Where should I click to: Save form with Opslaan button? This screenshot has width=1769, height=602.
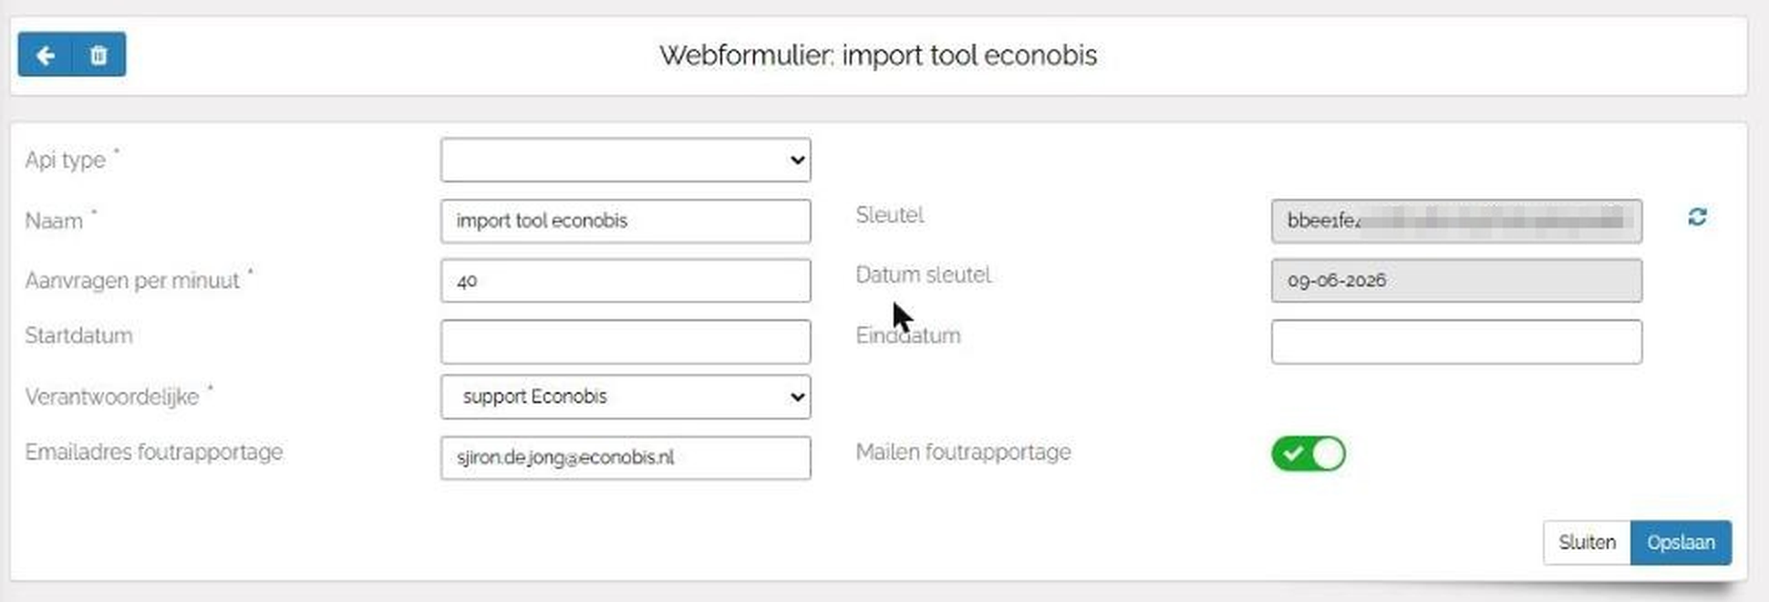[x=1681, y=543]
